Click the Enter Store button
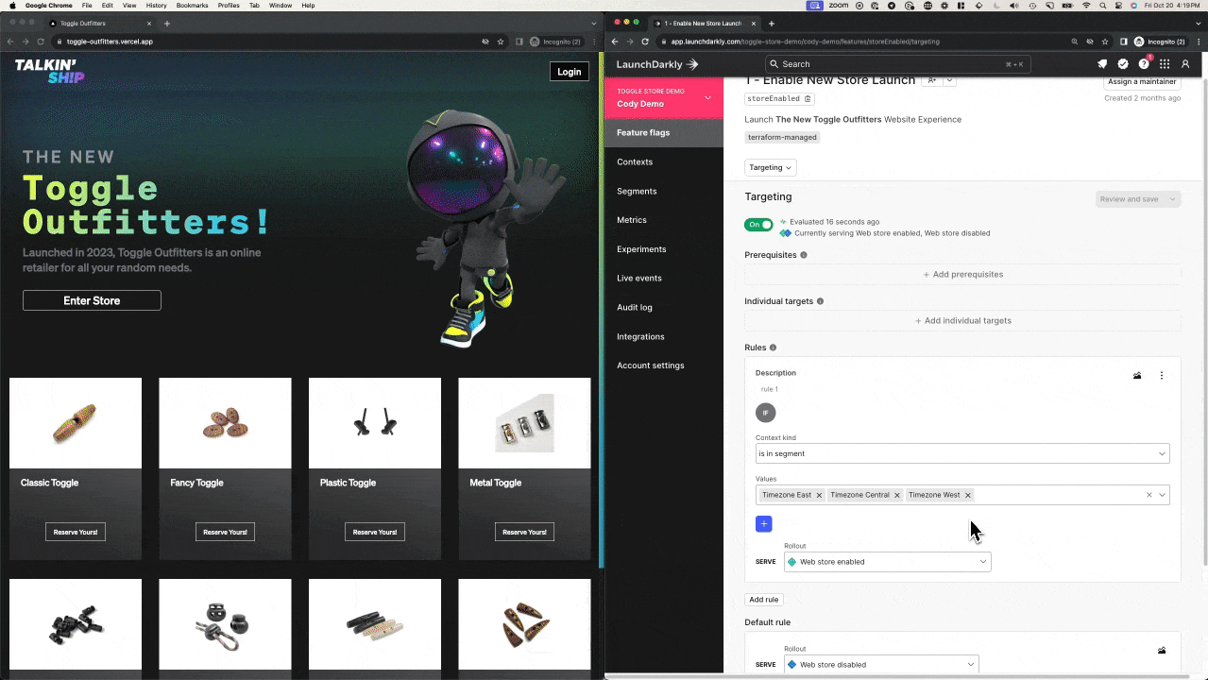The image size is (1208, 680). 92,300
